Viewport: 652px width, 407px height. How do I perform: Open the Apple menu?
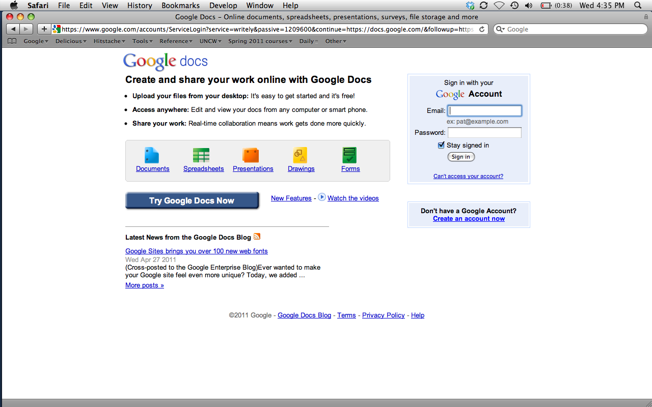point(14,5)
